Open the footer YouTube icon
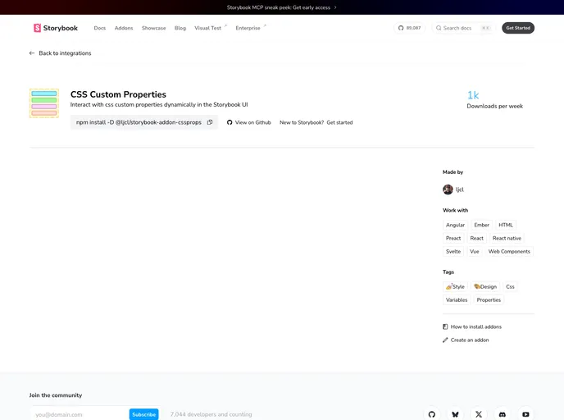 (525, 414)
